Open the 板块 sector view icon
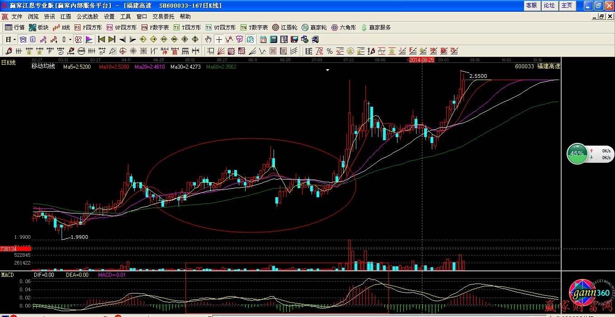615x317 pixels. click(38, 28)
